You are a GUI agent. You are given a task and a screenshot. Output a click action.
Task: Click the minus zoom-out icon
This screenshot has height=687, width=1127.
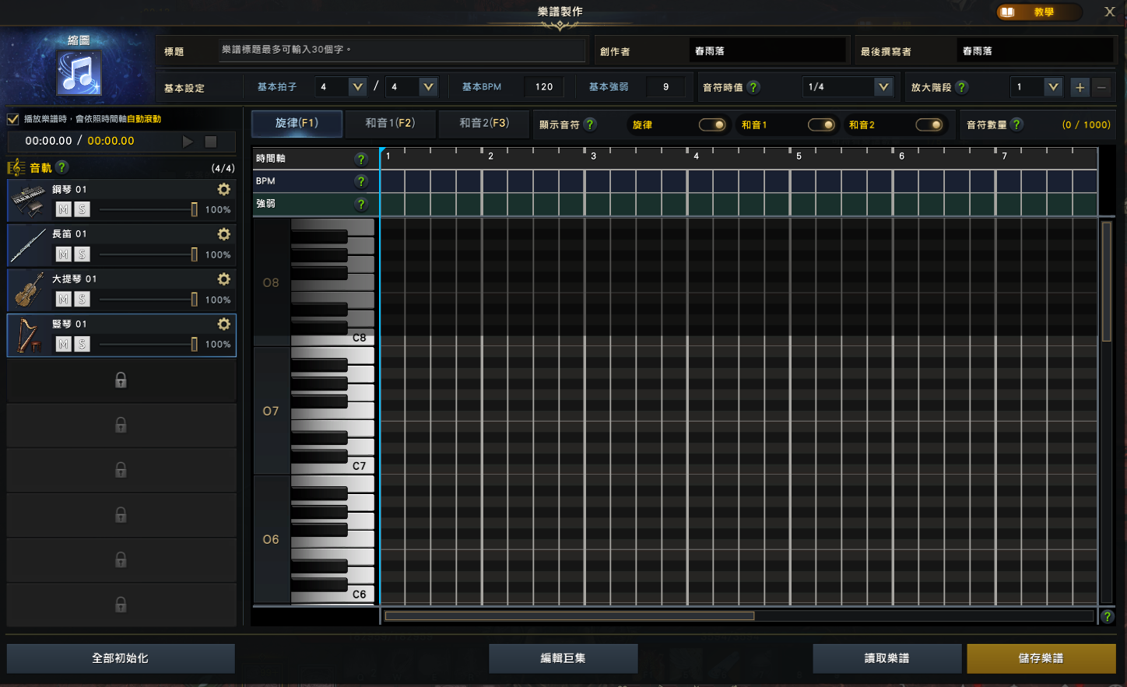(1101, 87)
